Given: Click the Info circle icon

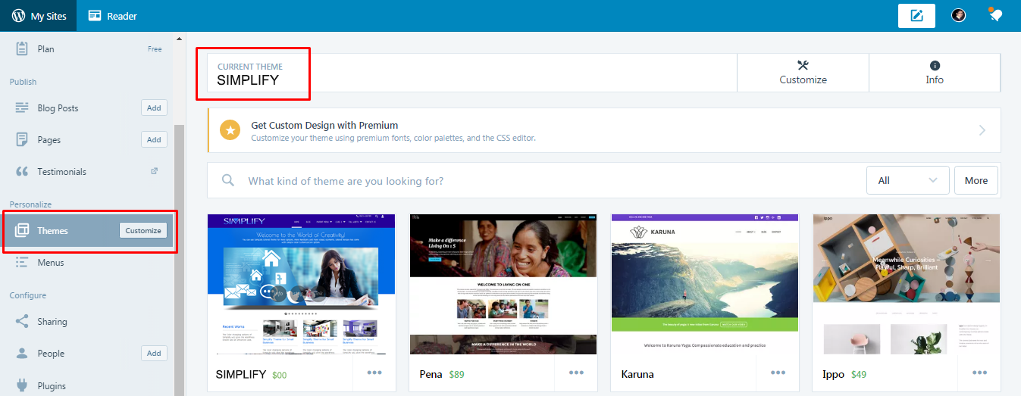Looking at the screenshot, I should coord(935,66).
